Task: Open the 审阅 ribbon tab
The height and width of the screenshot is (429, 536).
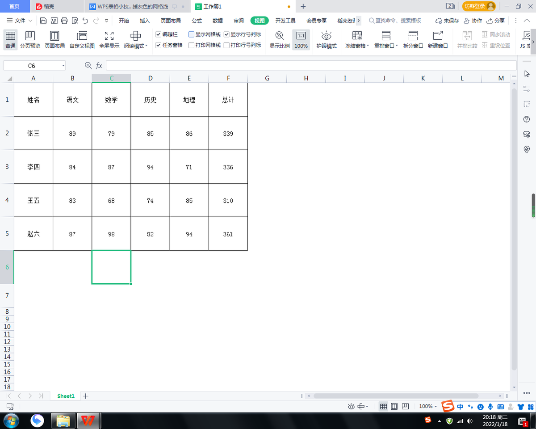Action: point(239,21)
